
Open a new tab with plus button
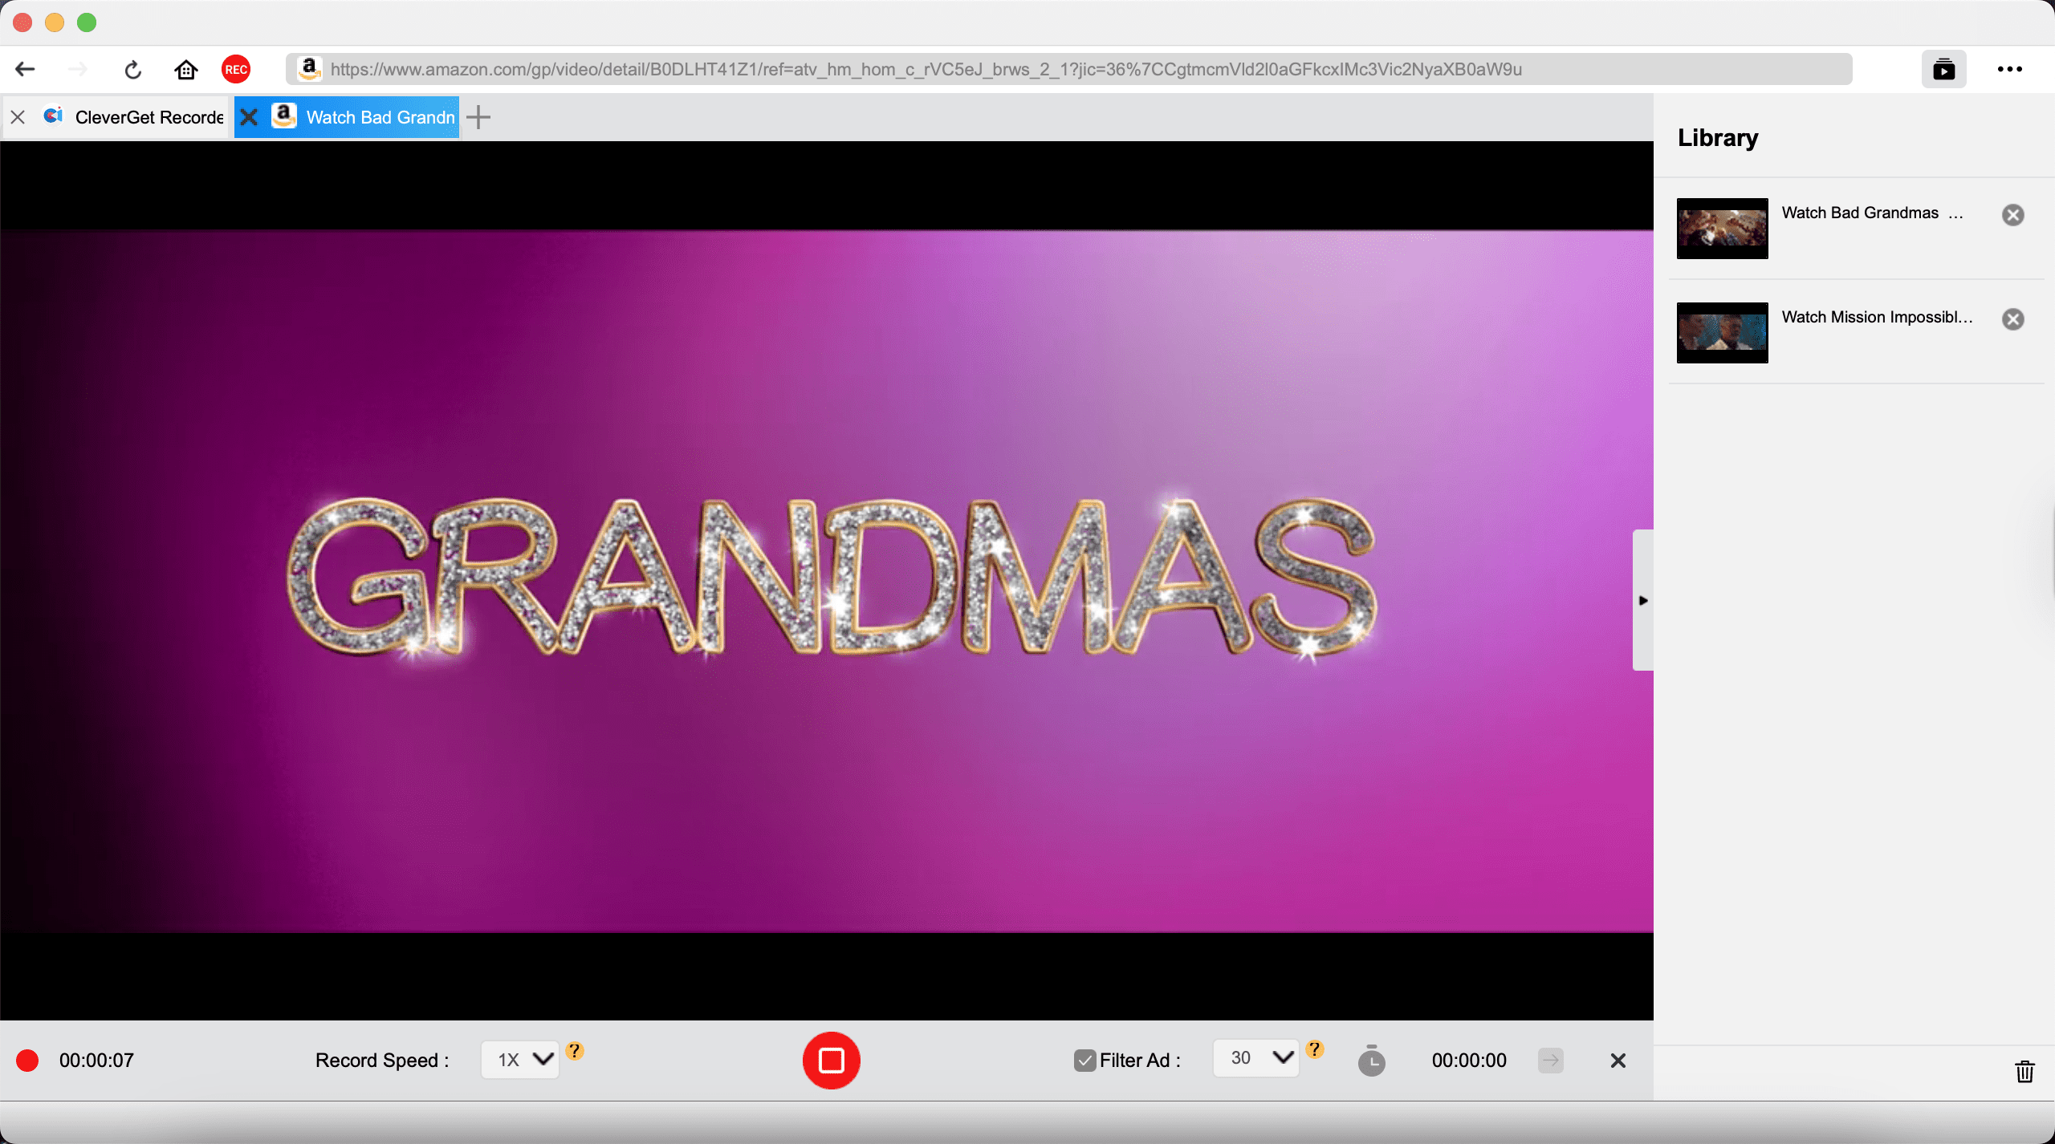478,117
